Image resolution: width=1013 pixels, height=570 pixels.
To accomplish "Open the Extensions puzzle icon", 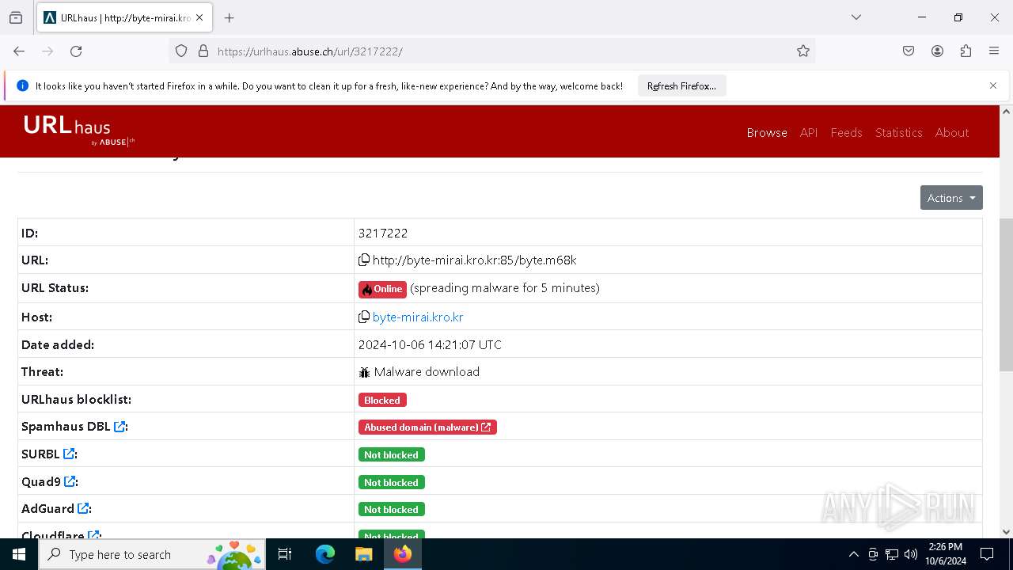I will 966,51.
